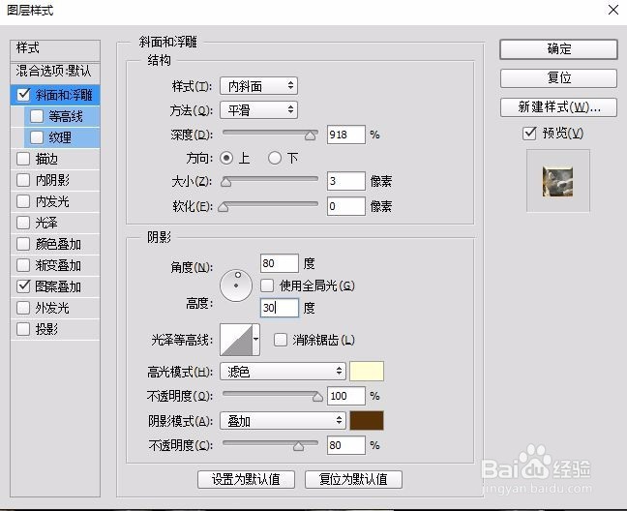The height and width of the screenshot is (511, 627).
Task: Open 纹理 sub-entry settings
Action: (62, 137)
